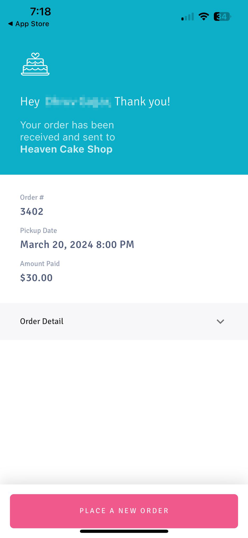
Task: Tap the back arrow beside App Store
Action: tap(10, 24)
